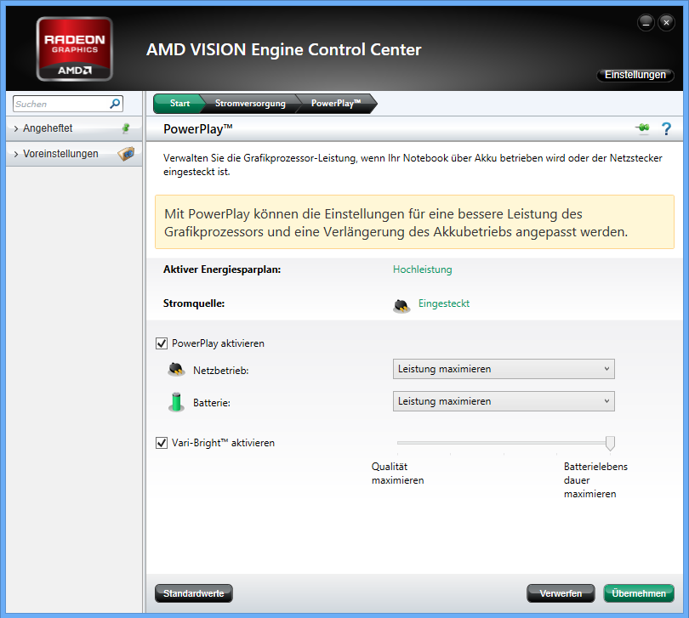This screenshot has height=618, width=689.
Task: Click the green battery icon beside Batterie
Action: pyautogui.click(x=176, y=402)
